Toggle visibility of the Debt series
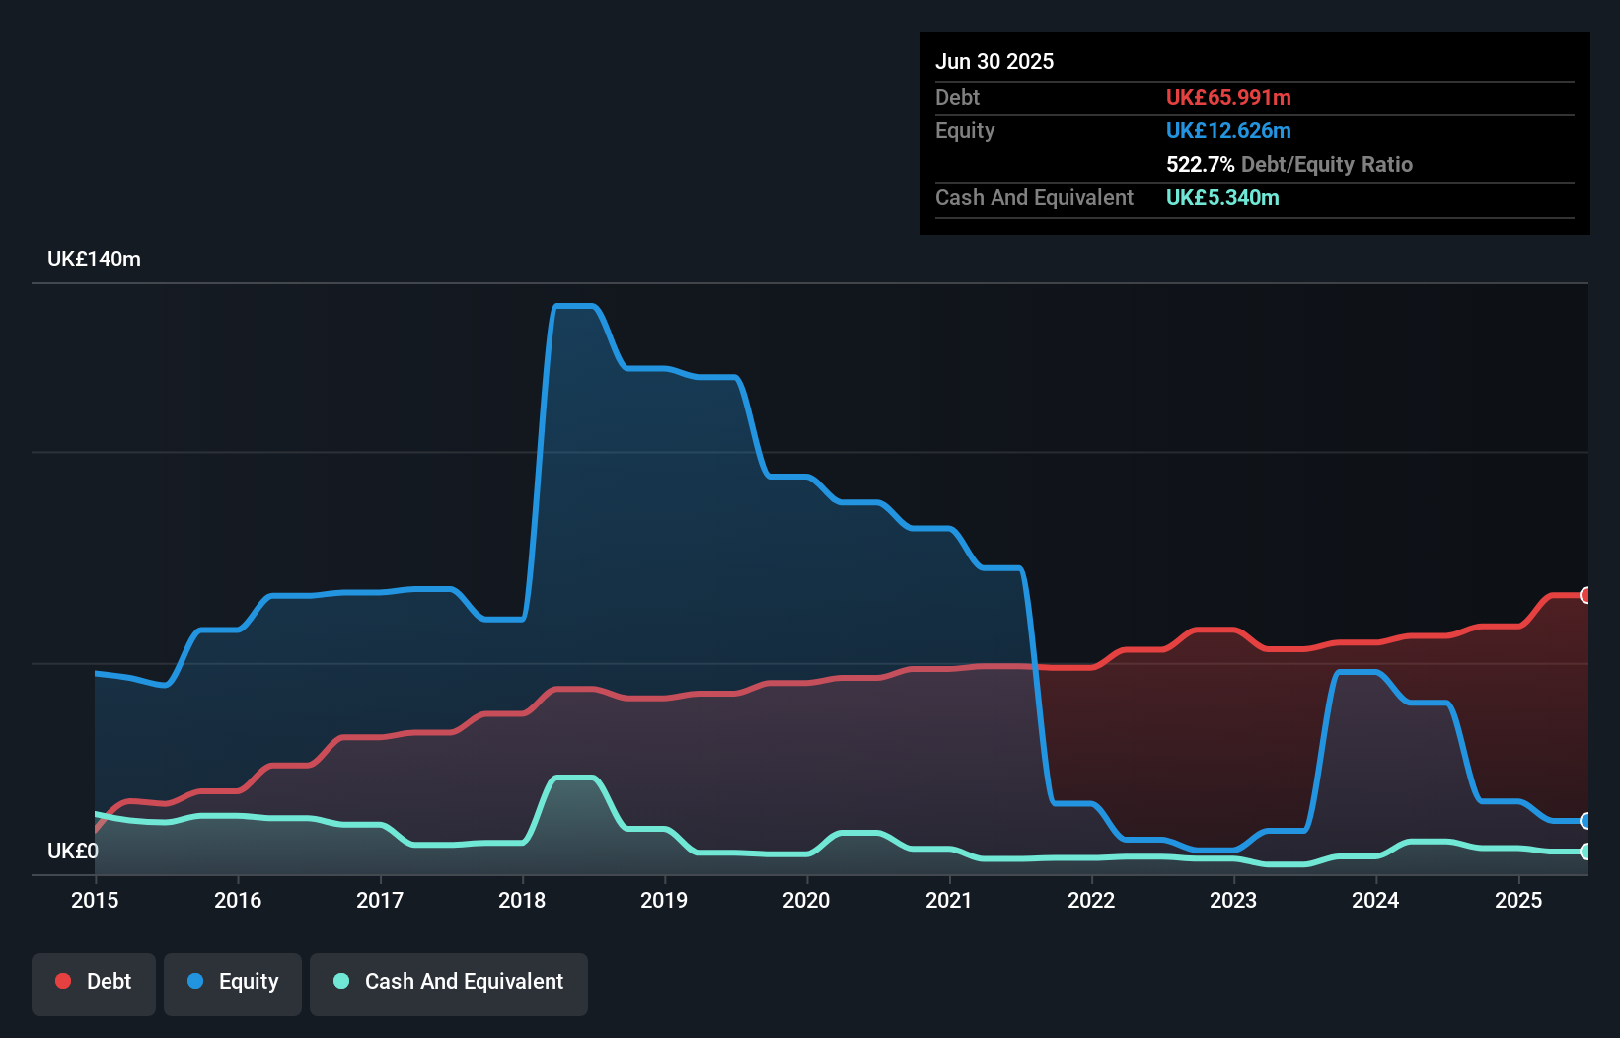The height and width of the screenshot is (1038, 1620). tap(94, 983)
